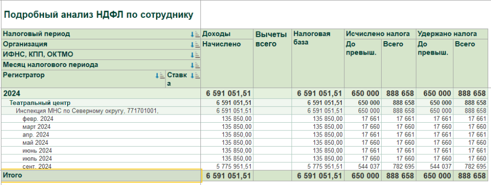The height and width of the screenshot is (185, 491).
Task: Select the Организация header cell
Action: pyautogui.click(x=101, y=45)
